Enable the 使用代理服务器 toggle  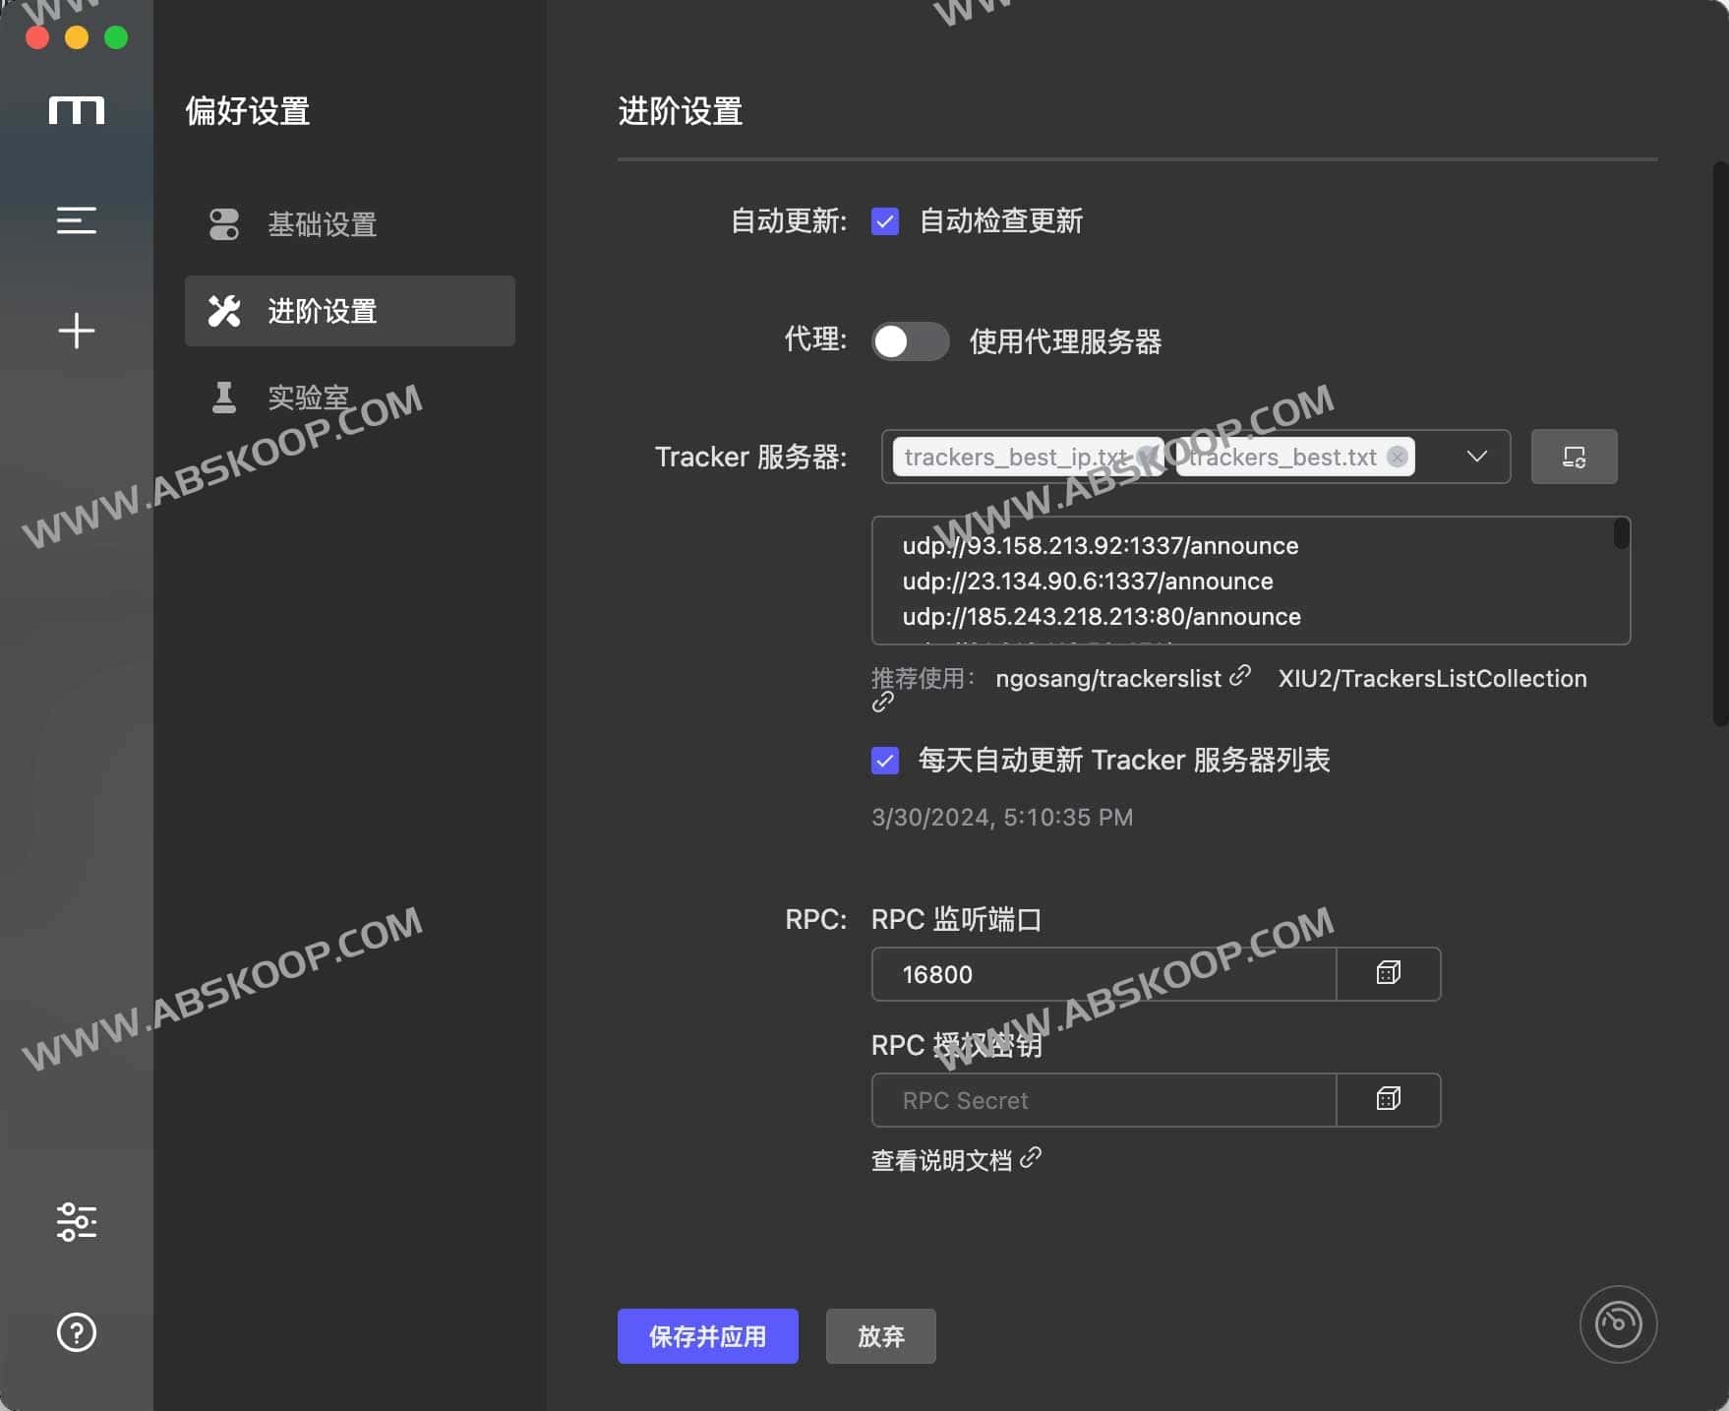[x=909, y=342]
